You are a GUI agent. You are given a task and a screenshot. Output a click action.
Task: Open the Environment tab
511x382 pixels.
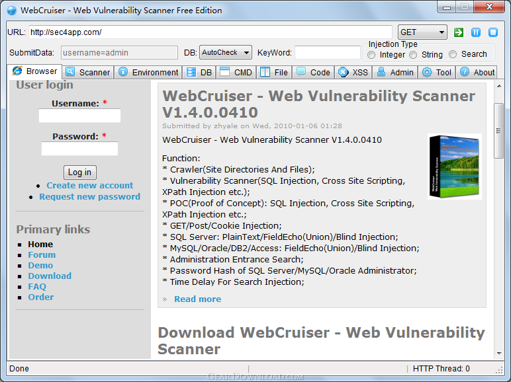click(x=148, y=72)
